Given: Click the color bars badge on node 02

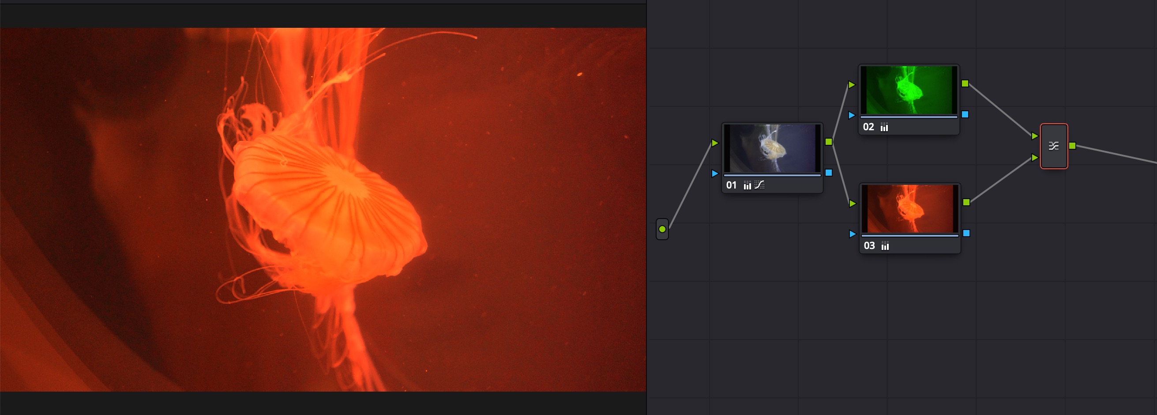Looking at the screenshot, I should (x=884, y=127).
